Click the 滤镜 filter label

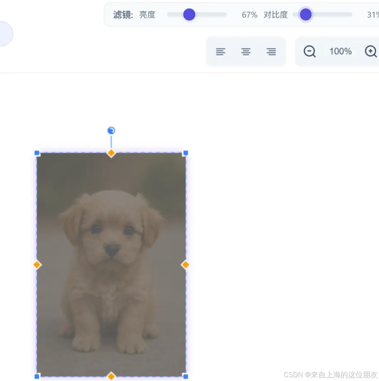coord(121,14)
